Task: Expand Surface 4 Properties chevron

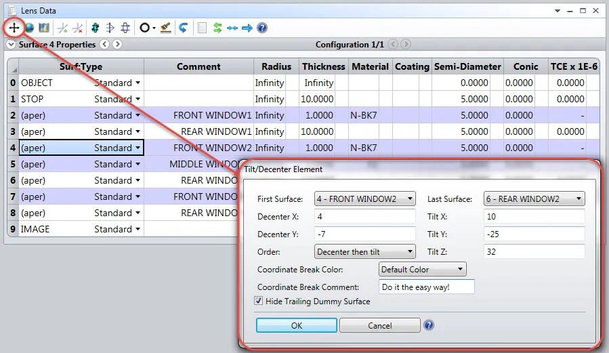Action: (x=12, y=44)
